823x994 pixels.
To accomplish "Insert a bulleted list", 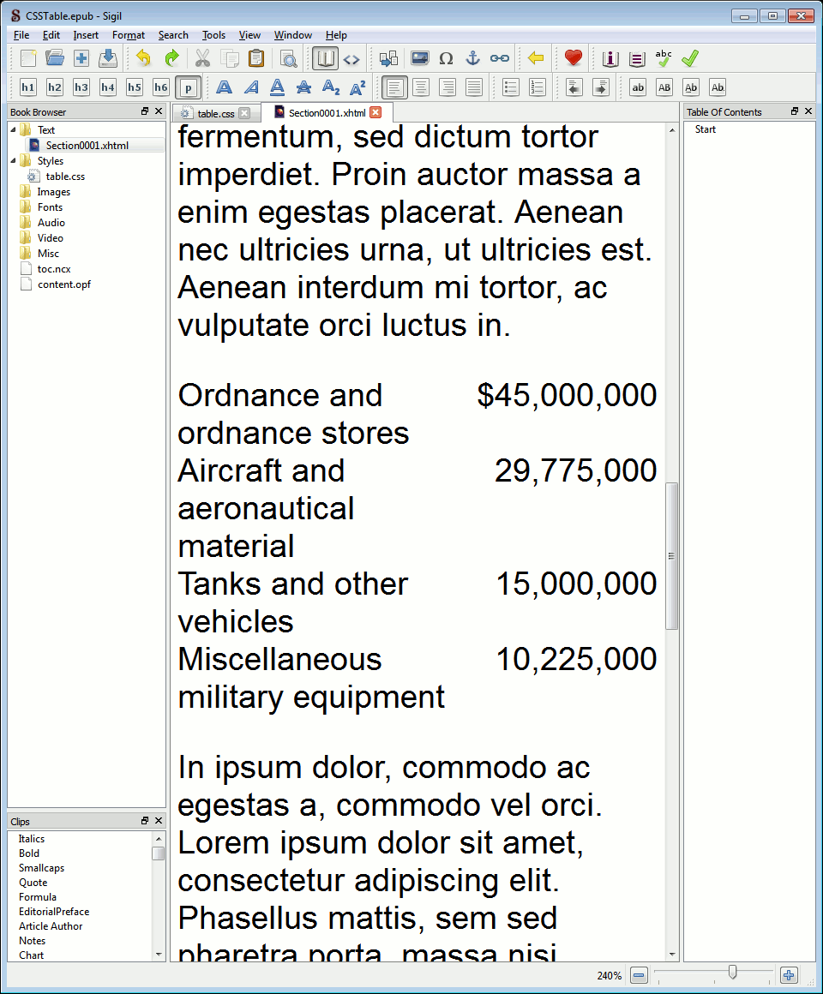I will point(510,87).
